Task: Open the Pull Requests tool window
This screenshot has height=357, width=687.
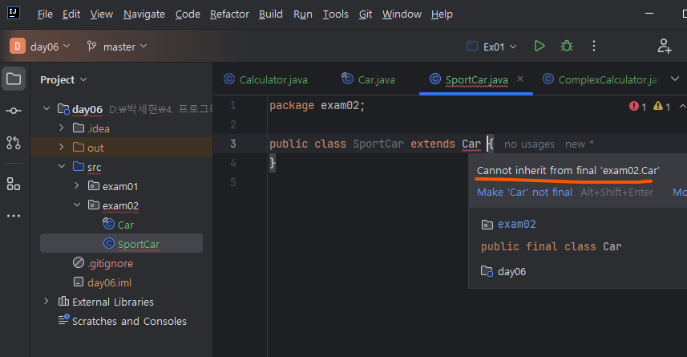Action: [x=13, y=143]
